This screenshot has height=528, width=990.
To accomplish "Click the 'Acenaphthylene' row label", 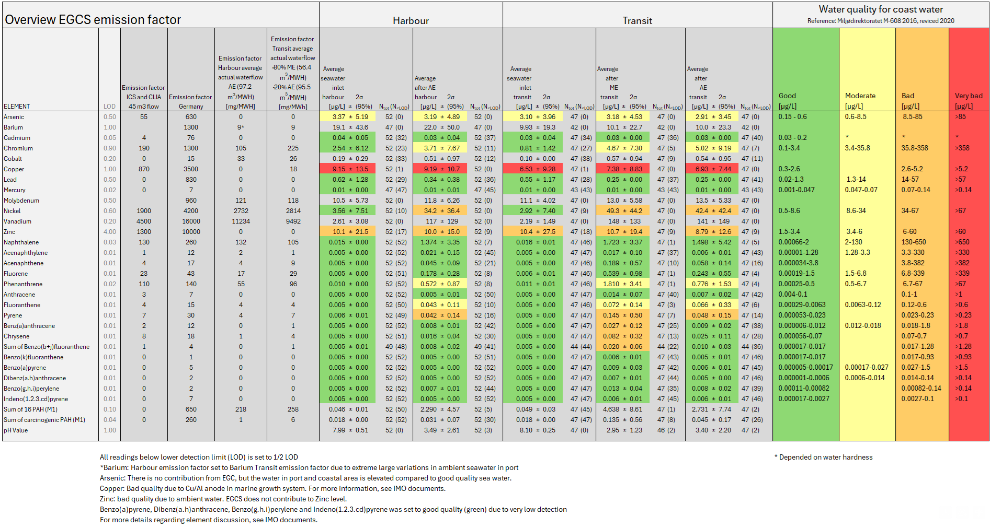I will 26,253.
